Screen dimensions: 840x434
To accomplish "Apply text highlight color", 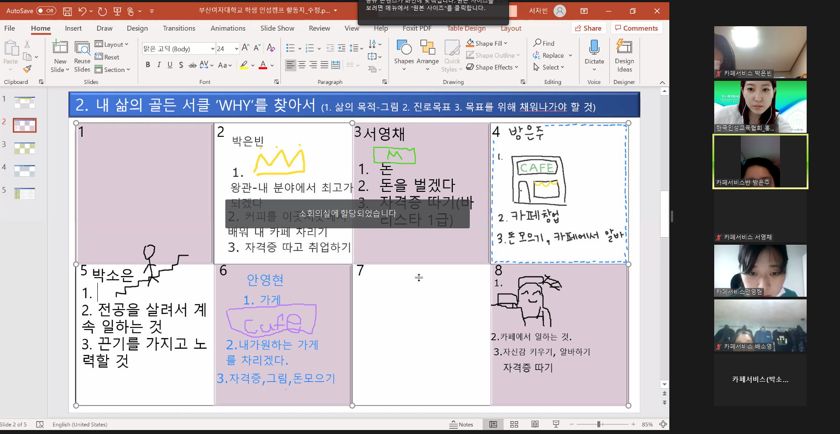I will point(244,65).
